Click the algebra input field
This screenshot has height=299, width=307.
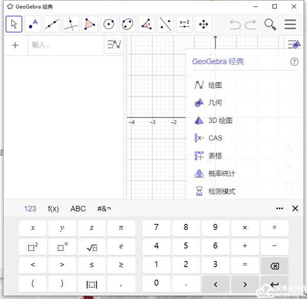coord(67,45)
